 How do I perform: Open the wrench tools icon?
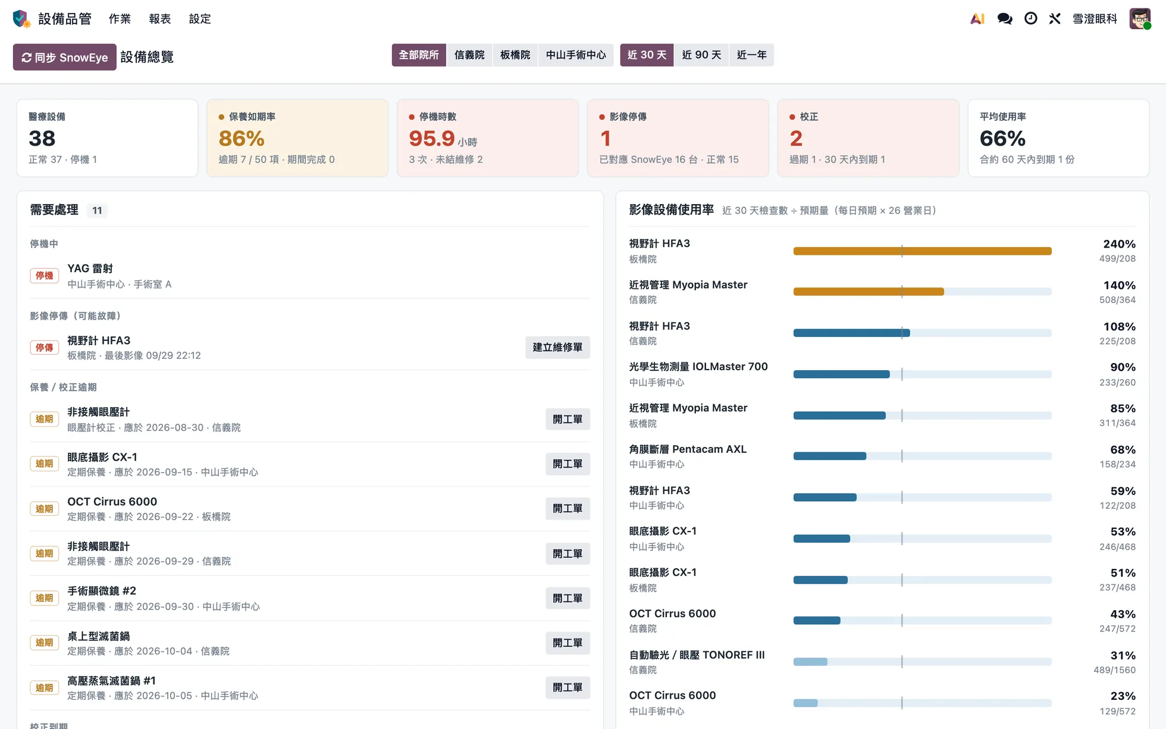pyautogui.click(x=1055, y=19)
